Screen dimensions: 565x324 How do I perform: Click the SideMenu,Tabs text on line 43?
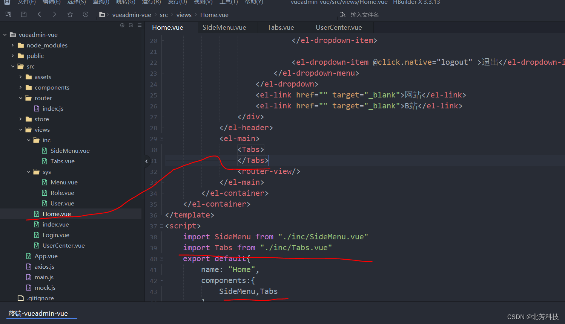point(248,291)
